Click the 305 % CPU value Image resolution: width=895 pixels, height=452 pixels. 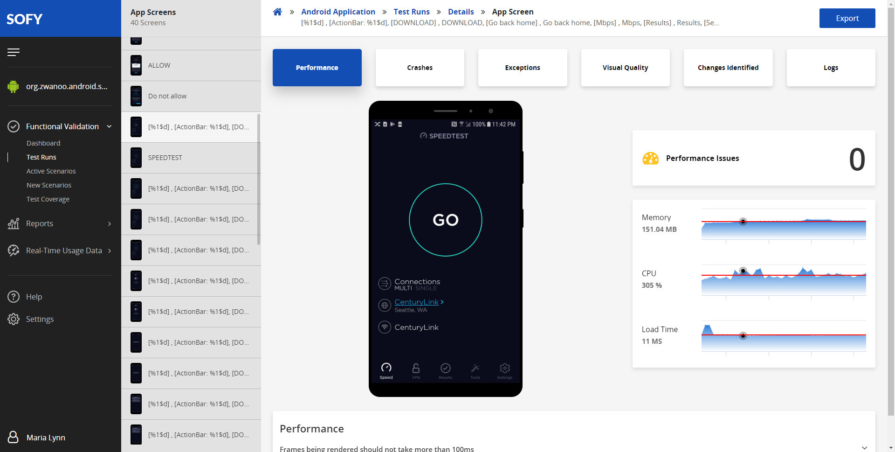pyautogui.click(x=652, y=285)
